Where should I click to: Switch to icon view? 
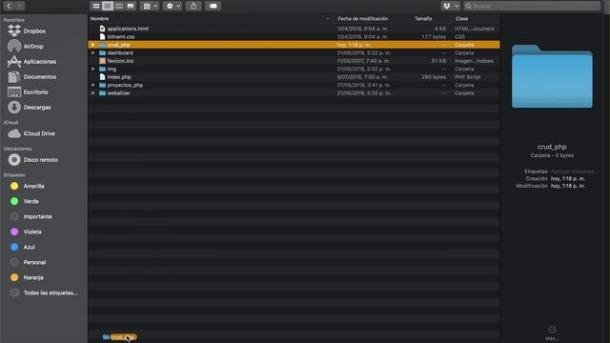[95, 6]
